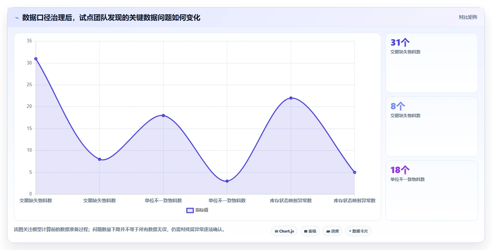Select the chart data point at value 22
Screen dimensions: 492x250
coord(291,98)
